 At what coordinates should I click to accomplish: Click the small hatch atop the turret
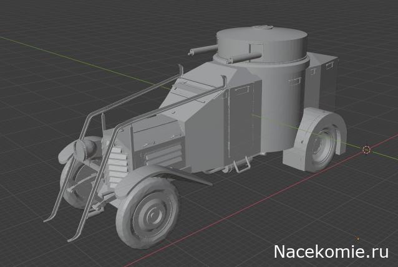263,27
